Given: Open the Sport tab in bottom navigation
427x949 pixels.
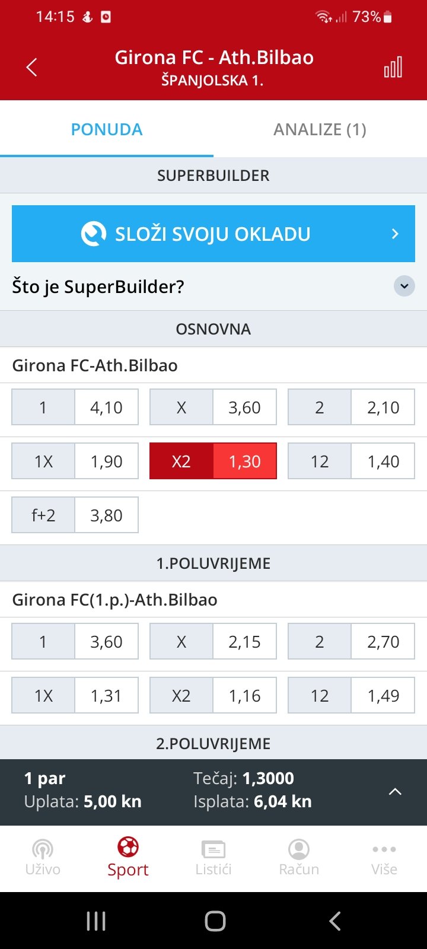Looking at the screenshot, I should tap(128, 858).
